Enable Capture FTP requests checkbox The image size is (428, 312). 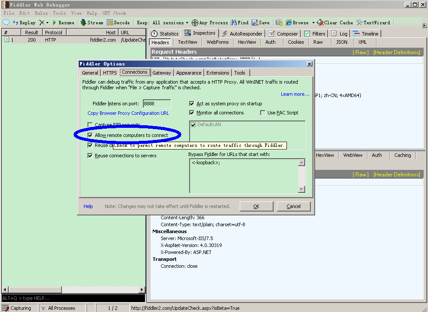[90, 125]
